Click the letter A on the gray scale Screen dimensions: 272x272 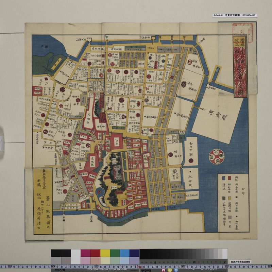(x=225, y=261)
